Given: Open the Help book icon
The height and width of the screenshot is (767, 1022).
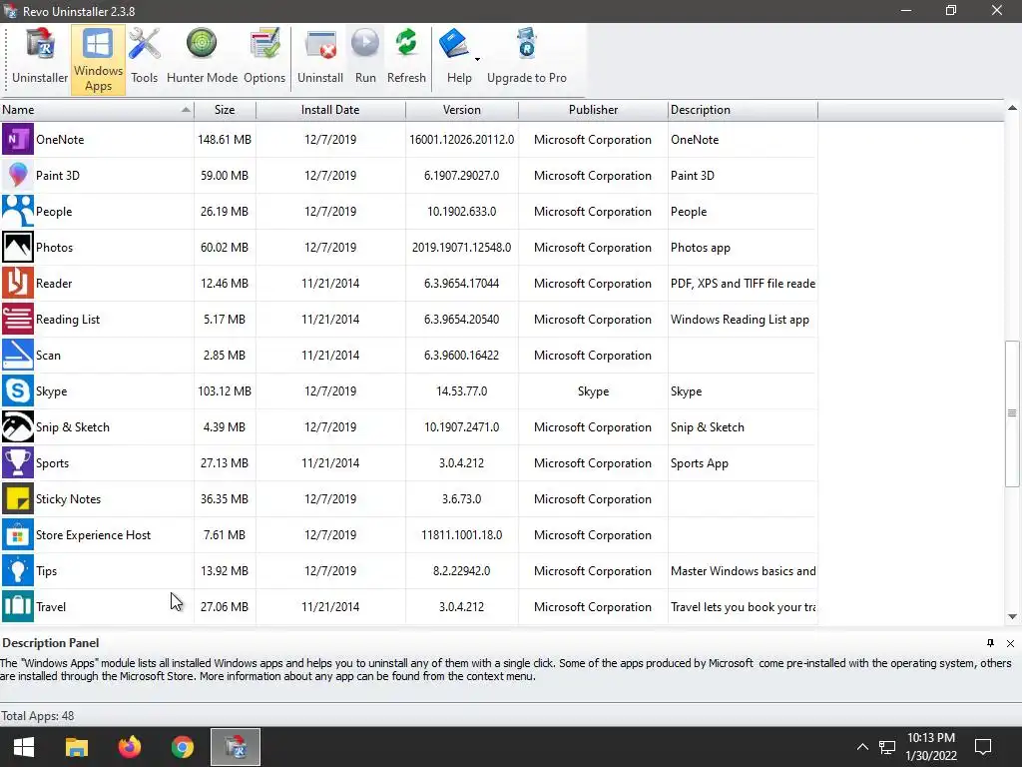Looking at the screenshot, I should point(455,44).
